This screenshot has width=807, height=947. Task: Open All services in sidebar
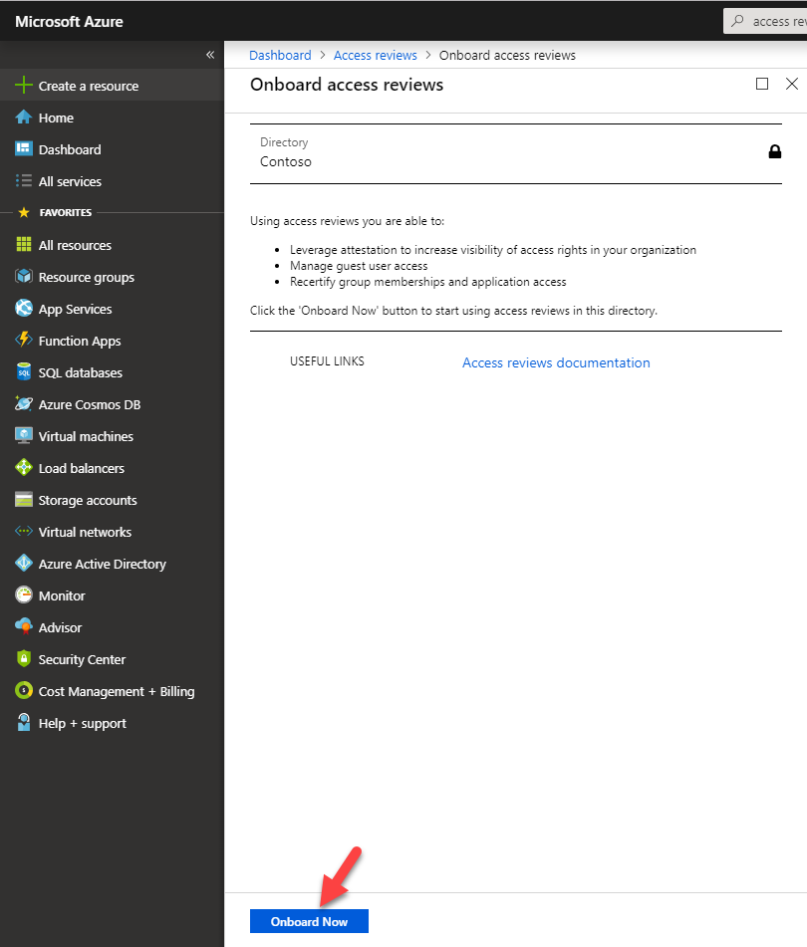(112, 181)
